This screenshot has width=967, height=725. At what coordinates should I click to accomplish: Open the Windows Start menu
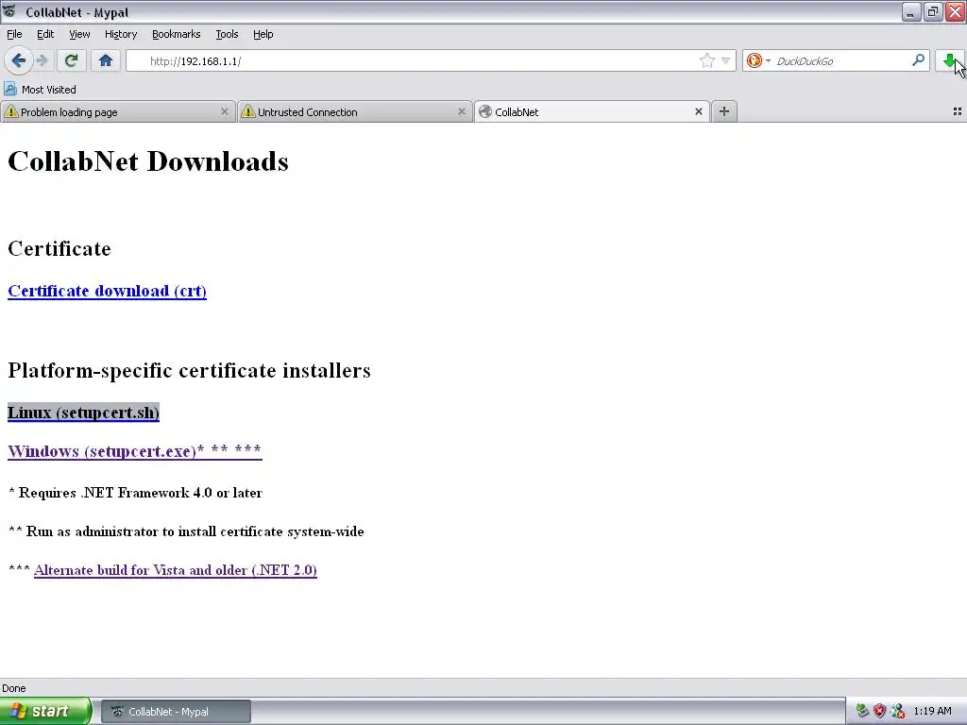45,712
